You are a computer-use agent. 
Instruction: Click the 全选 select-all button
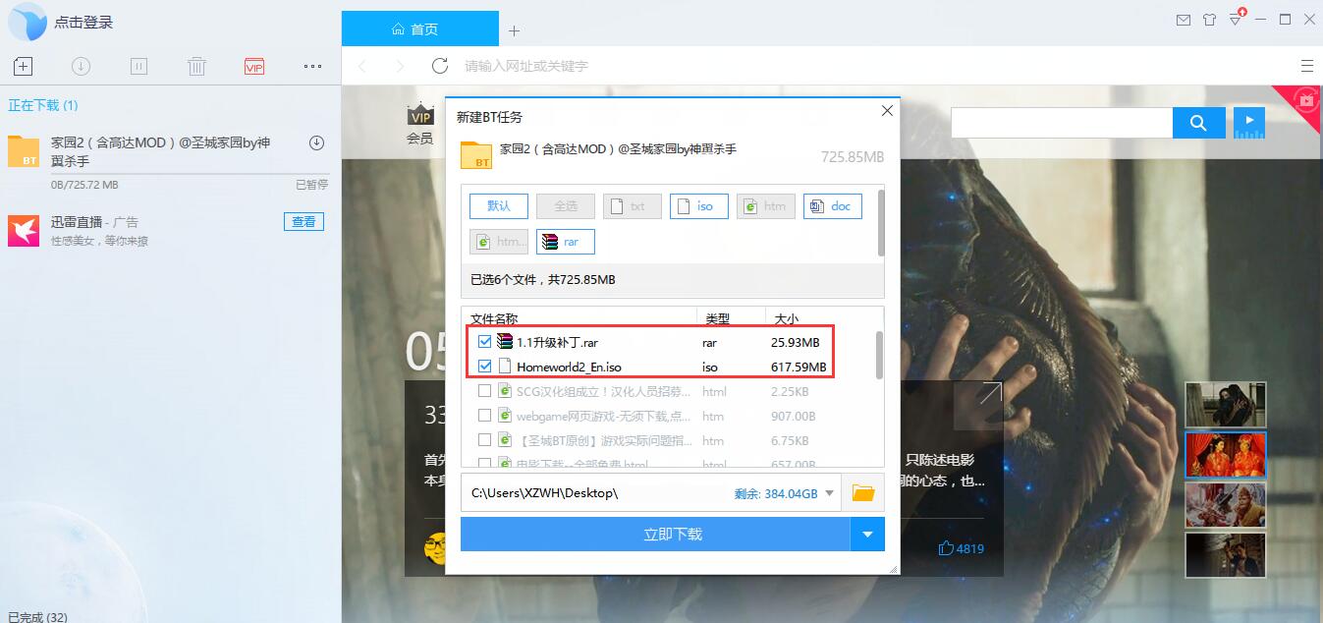click(565, 206)
